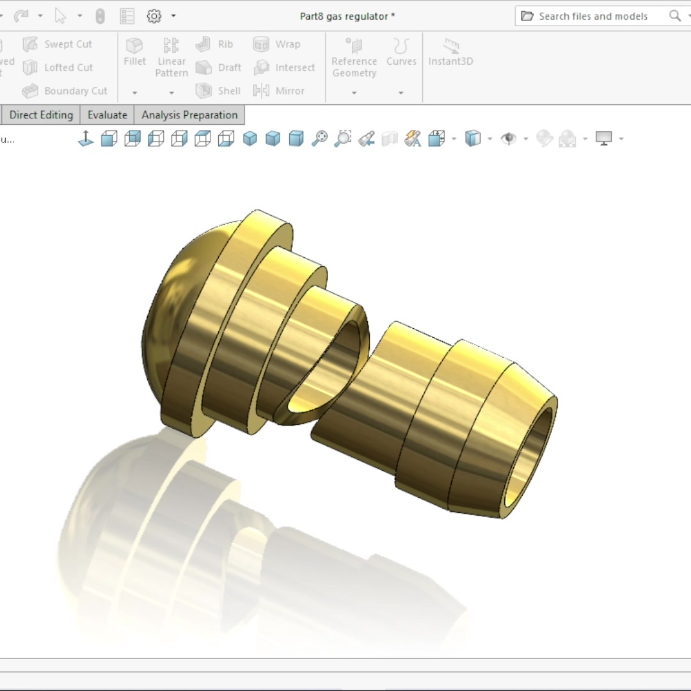Viewport: 691px width, 691px height.
Task: Apply the Fillet feature tool
Action: [x=134, y=52]
